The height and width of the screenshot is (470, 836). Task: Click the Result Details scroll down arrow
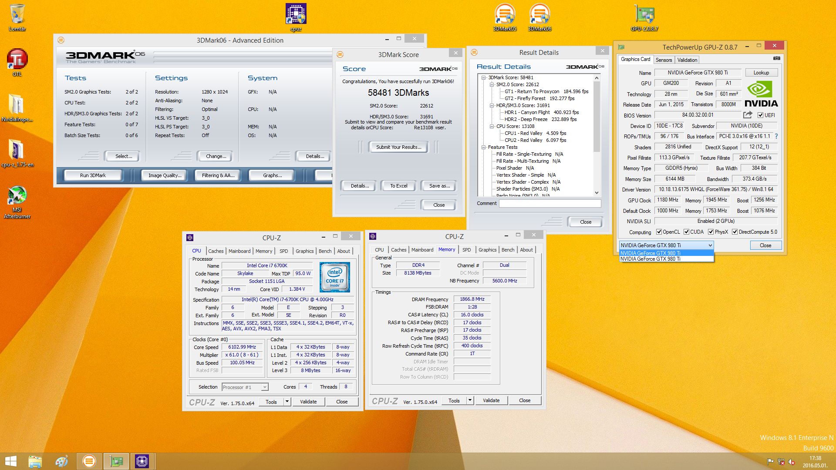pos(597,192)
